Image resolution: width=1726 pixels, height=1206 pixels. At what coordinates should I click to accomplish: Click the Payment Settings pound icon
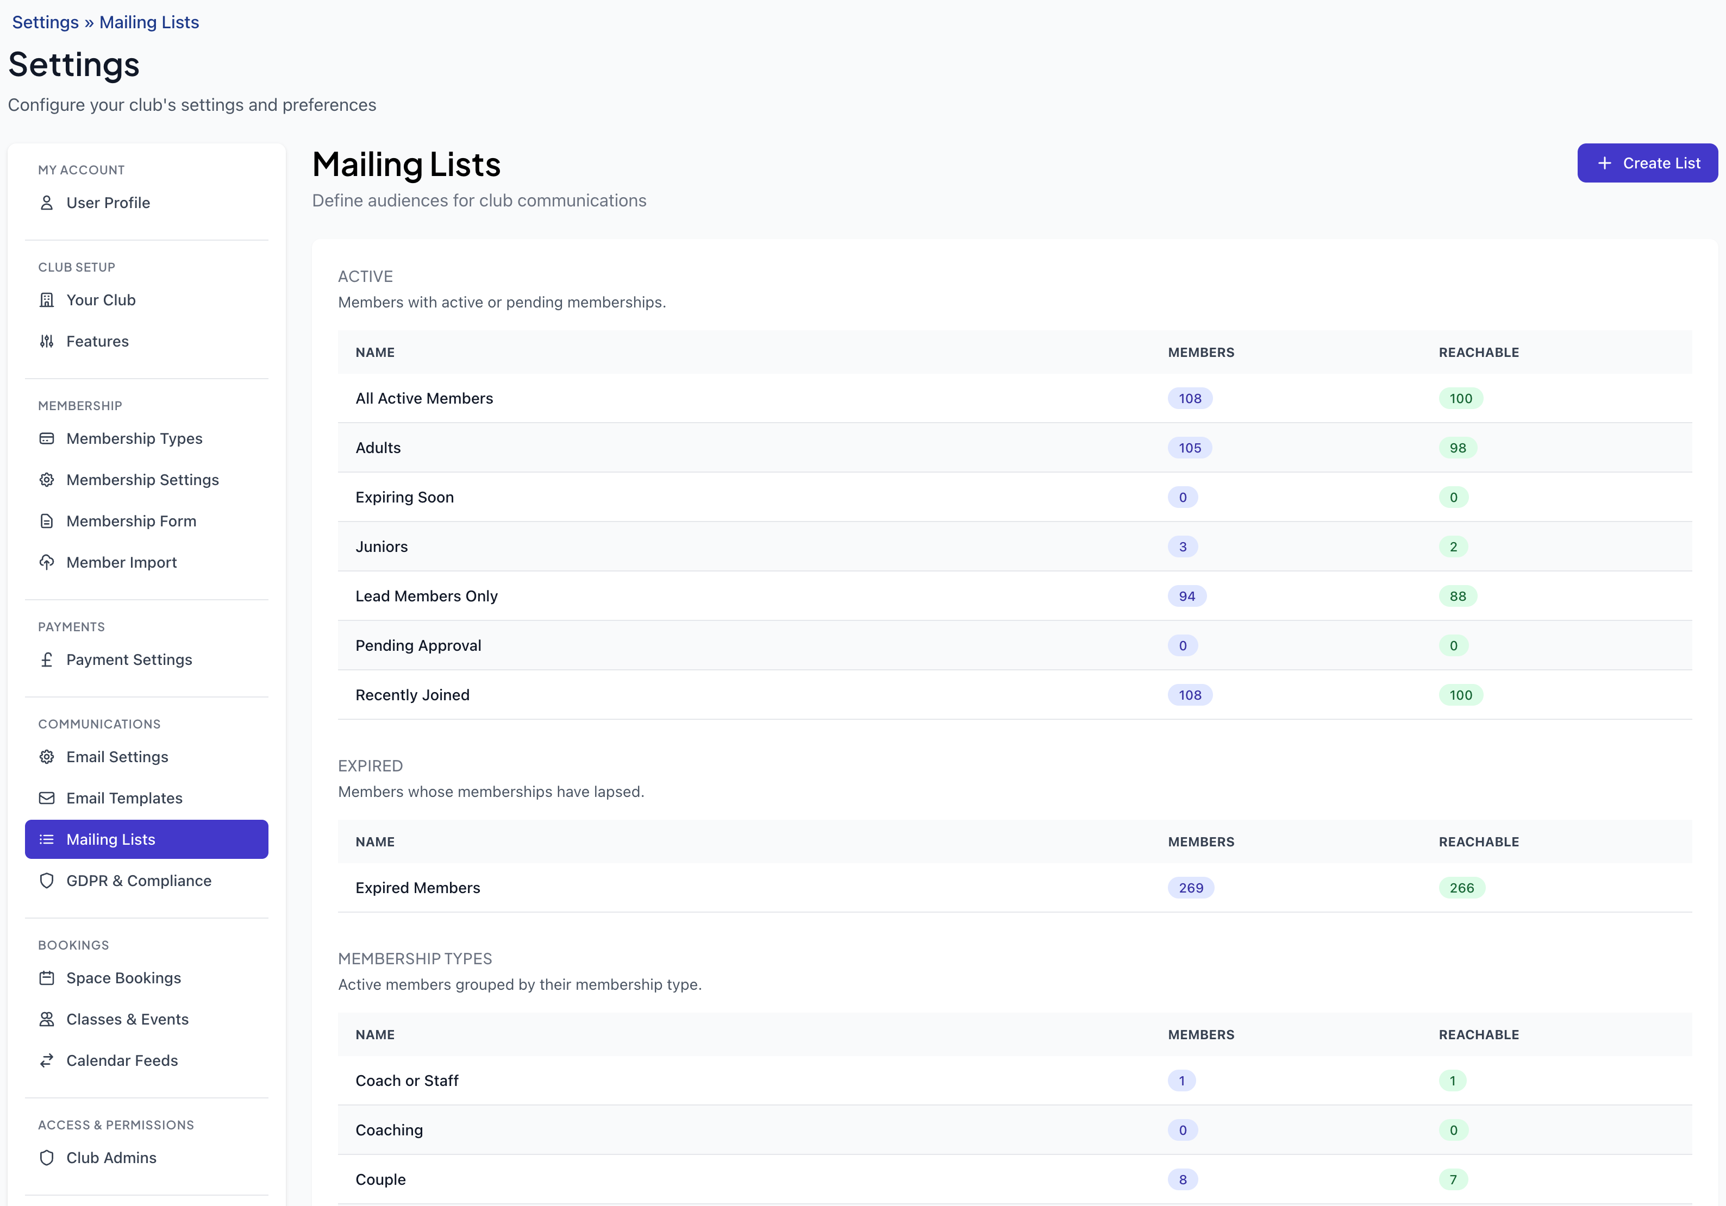(x=47, y=659)
